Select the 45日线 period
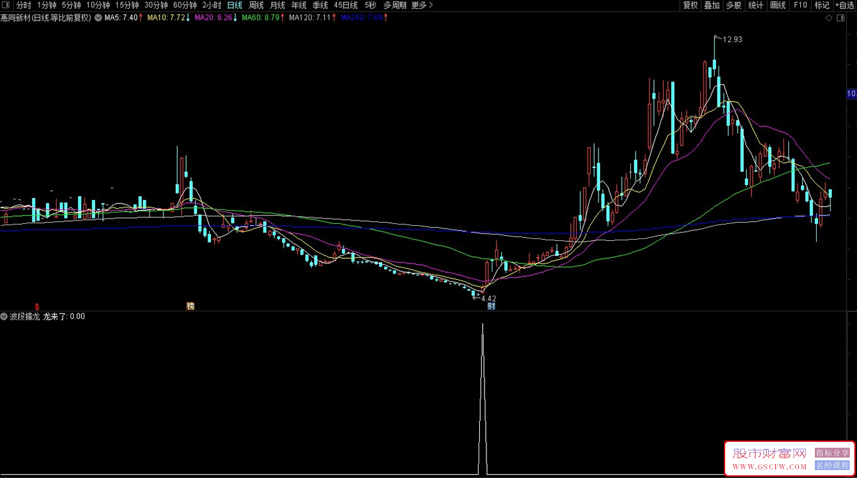The height and width of the screenshot is (478, 857). coord(345,5)
